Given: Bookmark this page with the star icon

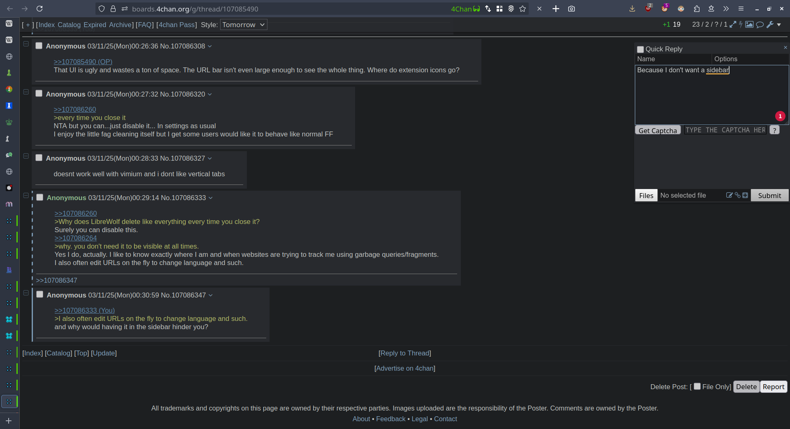Looking at the screenshot, I should click(x=523, y=9).
